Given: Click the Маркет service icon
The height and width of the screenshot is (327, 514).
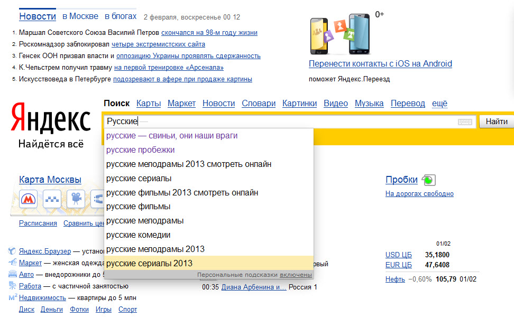Looking at the screenshot, I should (13, 263).
